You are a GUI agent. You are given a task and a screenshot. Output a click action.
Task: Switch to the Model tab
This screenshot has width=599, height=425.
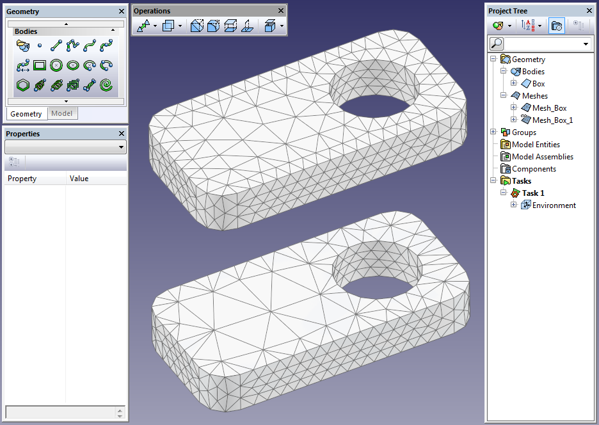click(x=62, y=114)
